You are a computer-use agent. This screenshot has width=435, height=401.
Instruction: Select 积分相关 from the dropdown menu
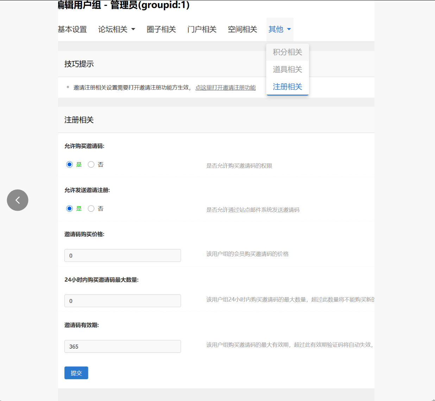point(287,52)
